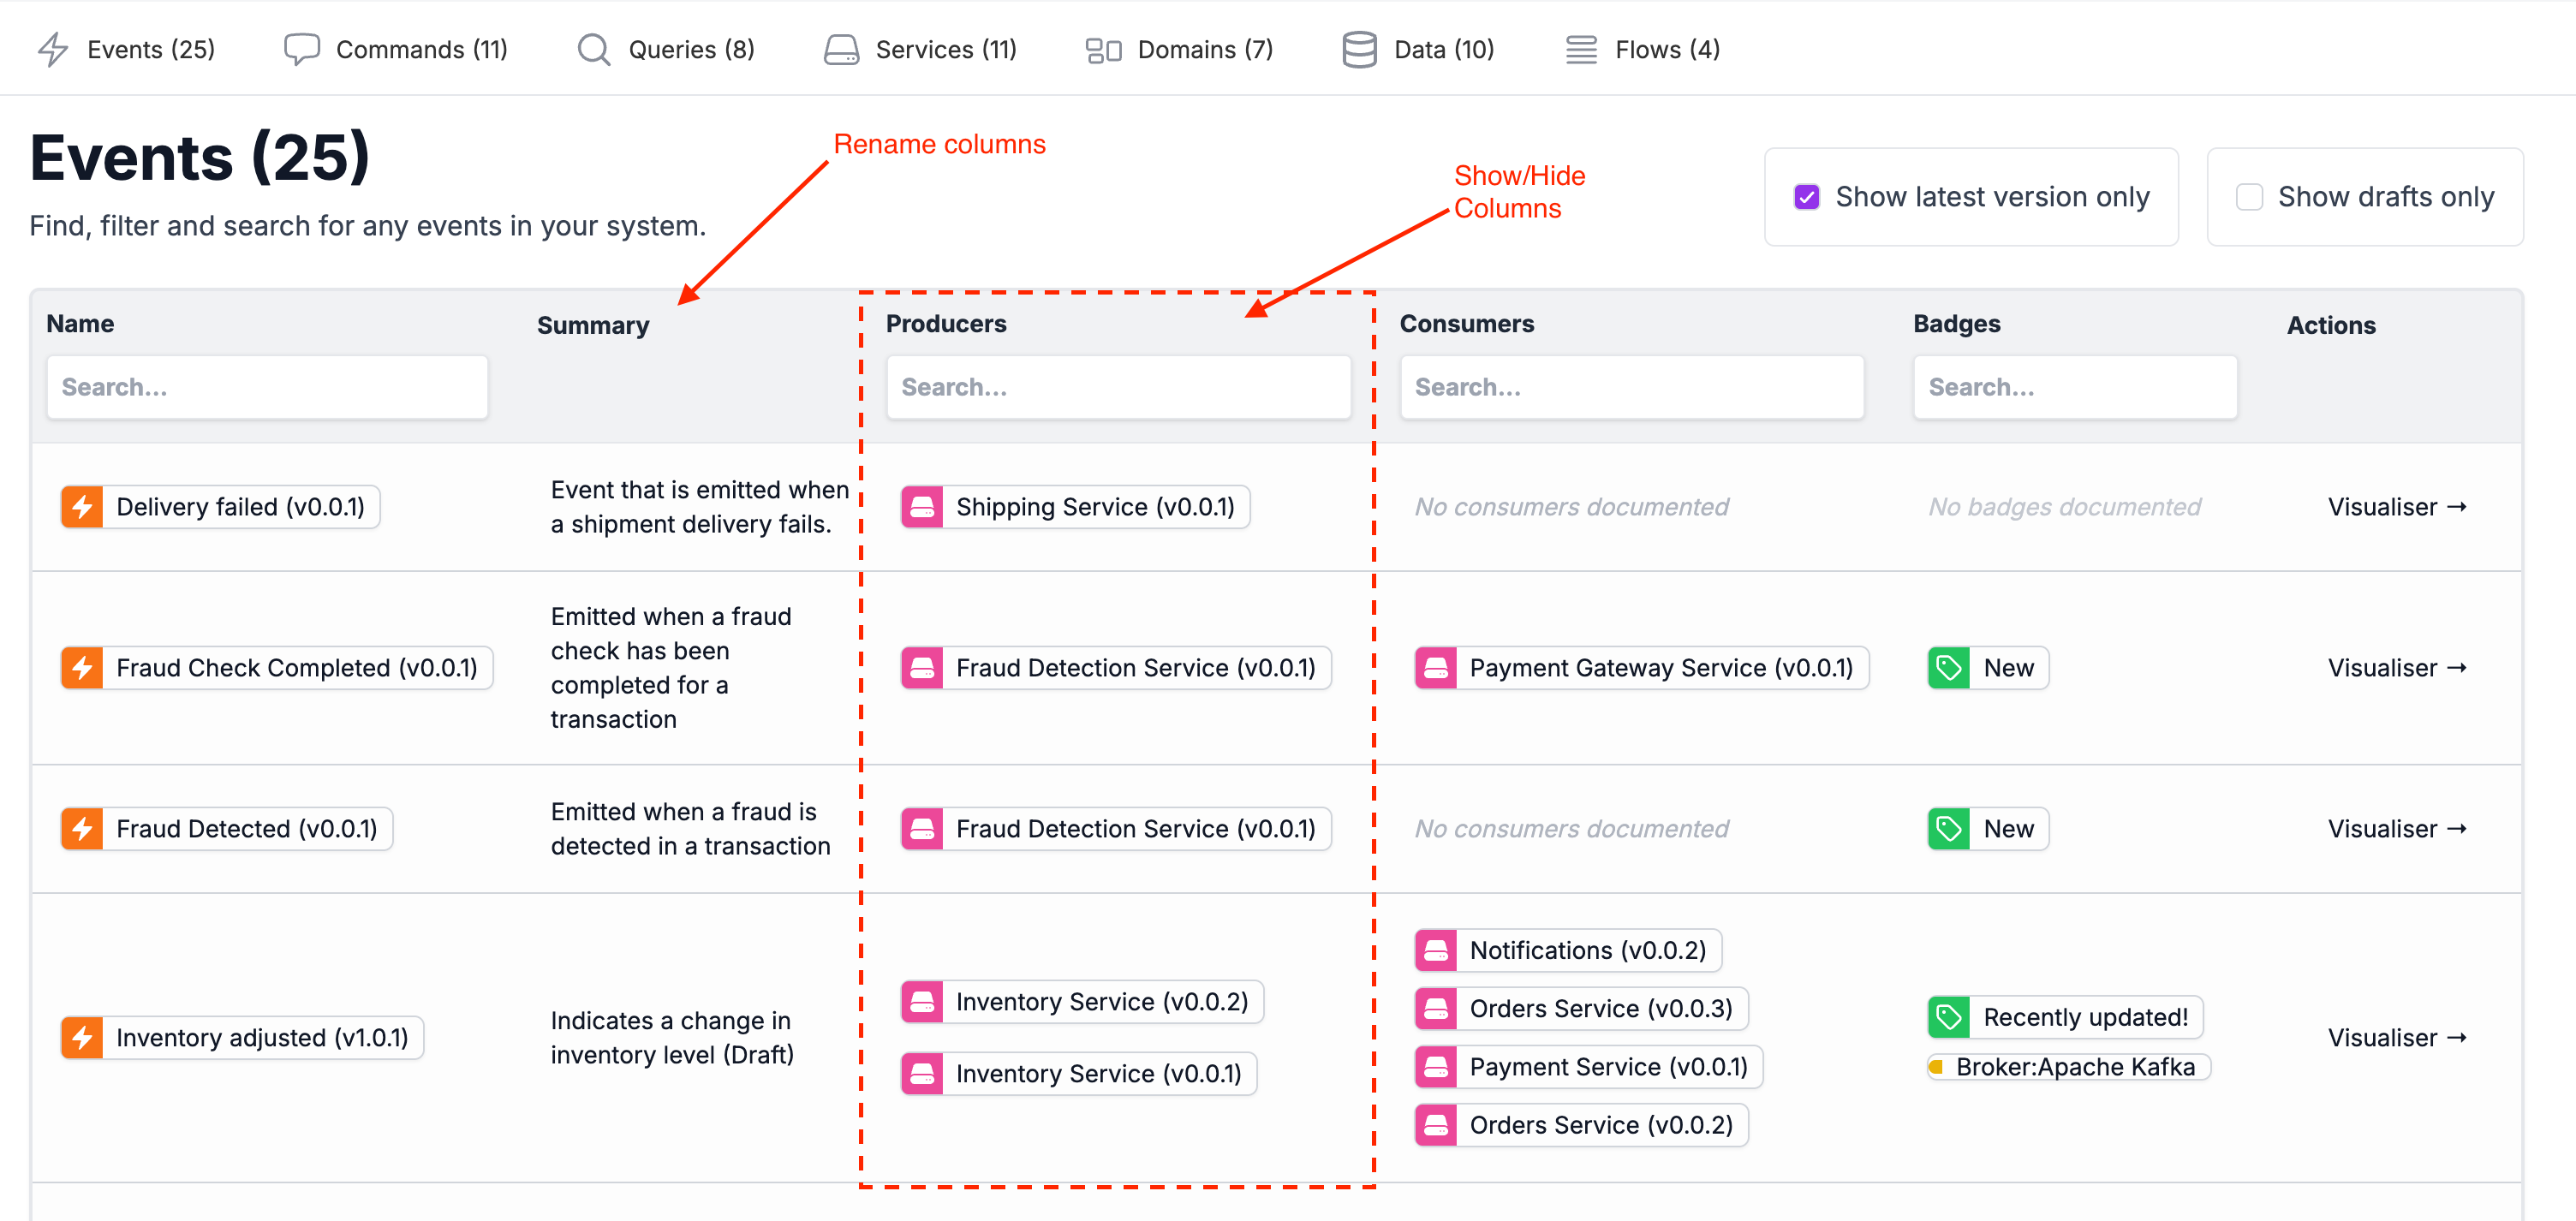Open Visualiser for Delivery failed event

pos(2396,507)
